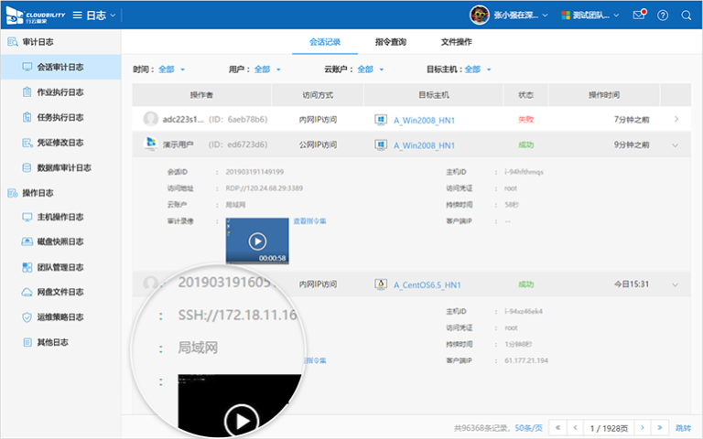This screenshot has height=439, width=703.
Task: Switch to the 文件操作 tab
Action: (x=456, y=42)
